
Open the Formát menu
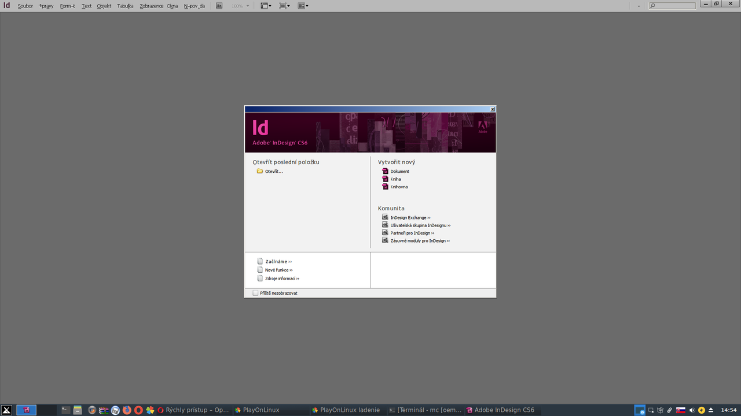[x=67, y=6]
